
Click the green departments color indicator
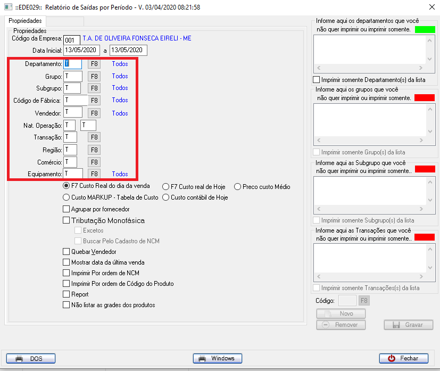[425, 29]
